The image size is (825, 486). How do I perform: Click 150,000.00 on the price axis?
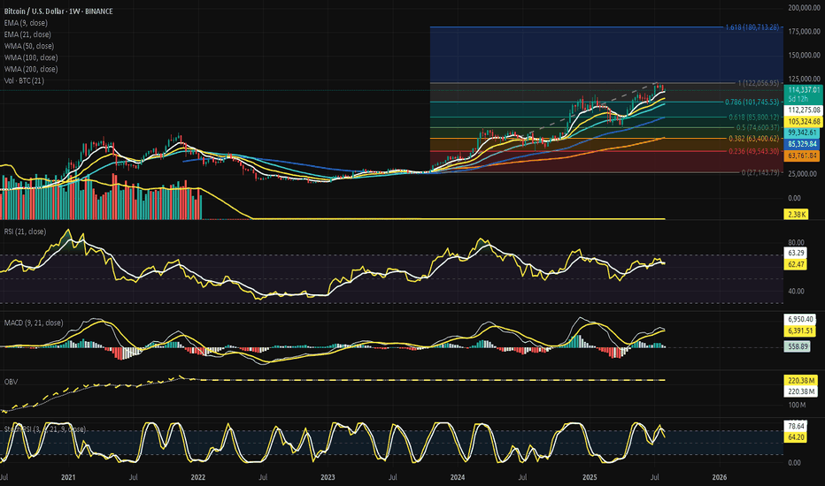[804, 55]
